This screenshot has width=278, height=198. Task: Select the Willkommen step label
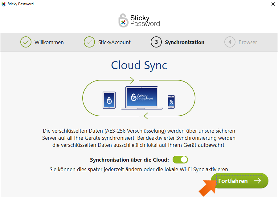pos(49,42)
